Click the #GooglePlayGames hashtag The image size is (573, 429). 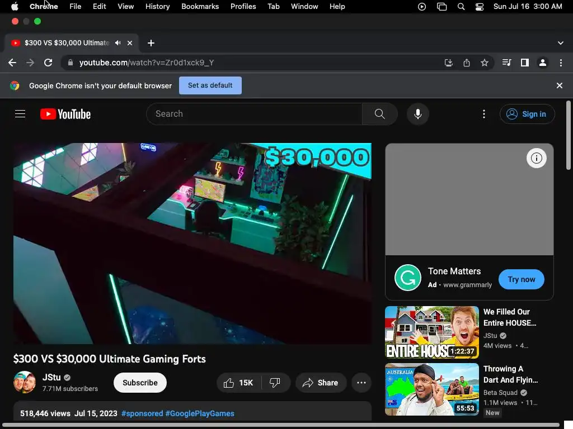point(200,413)
